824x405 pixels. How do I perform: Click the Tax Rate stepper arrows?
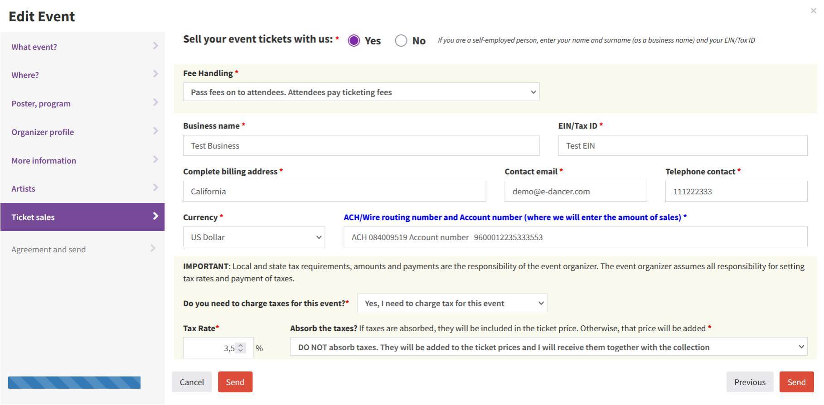(241, 348)
